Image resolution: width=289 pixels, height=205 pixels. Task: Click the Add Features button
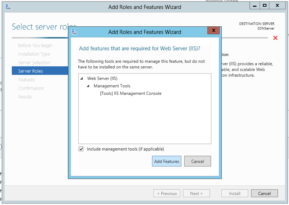(x=167, y=161)
